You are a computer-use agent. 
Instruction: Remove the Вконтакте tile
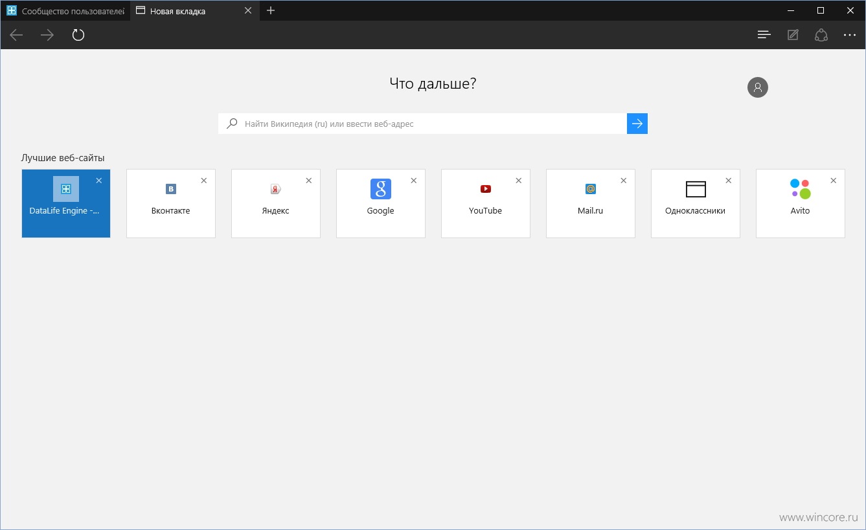pyautogui.click(x=204, y=181)
